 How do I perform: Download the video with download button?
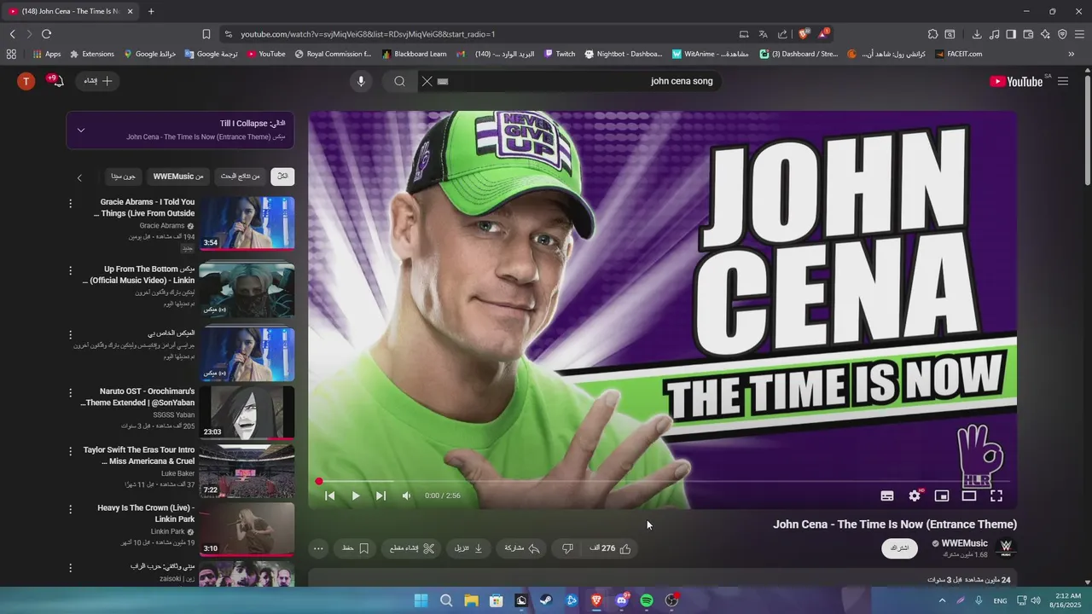click(469, 548)
